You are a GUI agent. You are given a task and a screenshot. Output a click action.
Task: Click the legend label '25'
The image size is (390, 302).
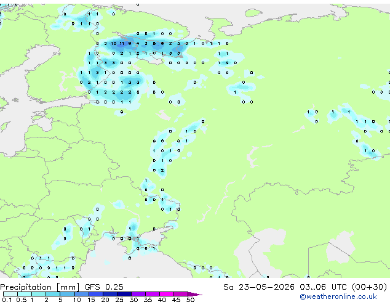119,300
